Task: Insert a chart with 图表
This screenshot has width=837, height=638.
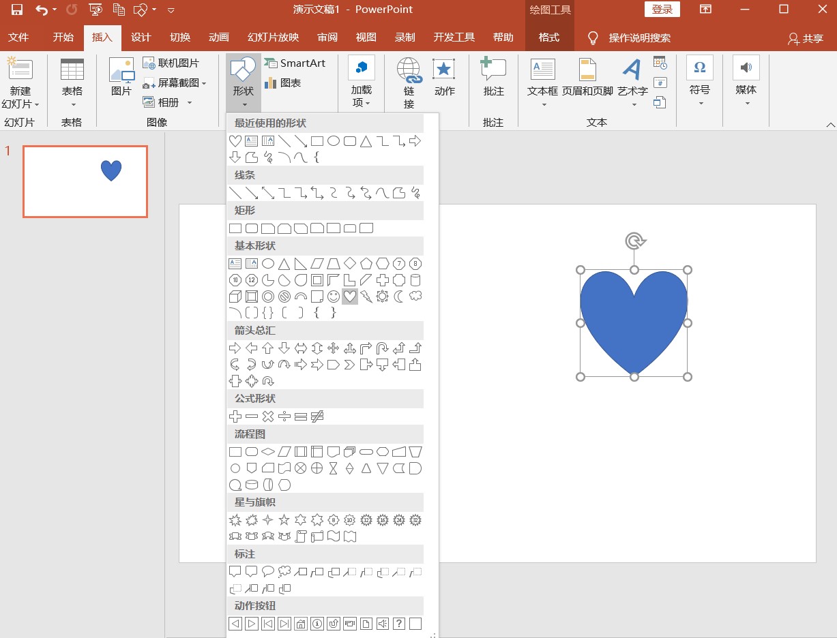Action: (x=282, y=83)
